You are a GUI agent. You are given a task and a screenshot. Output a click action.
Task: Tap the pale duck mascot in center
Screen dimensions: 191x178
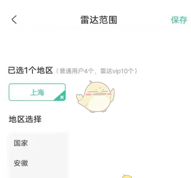click(95, 97)
